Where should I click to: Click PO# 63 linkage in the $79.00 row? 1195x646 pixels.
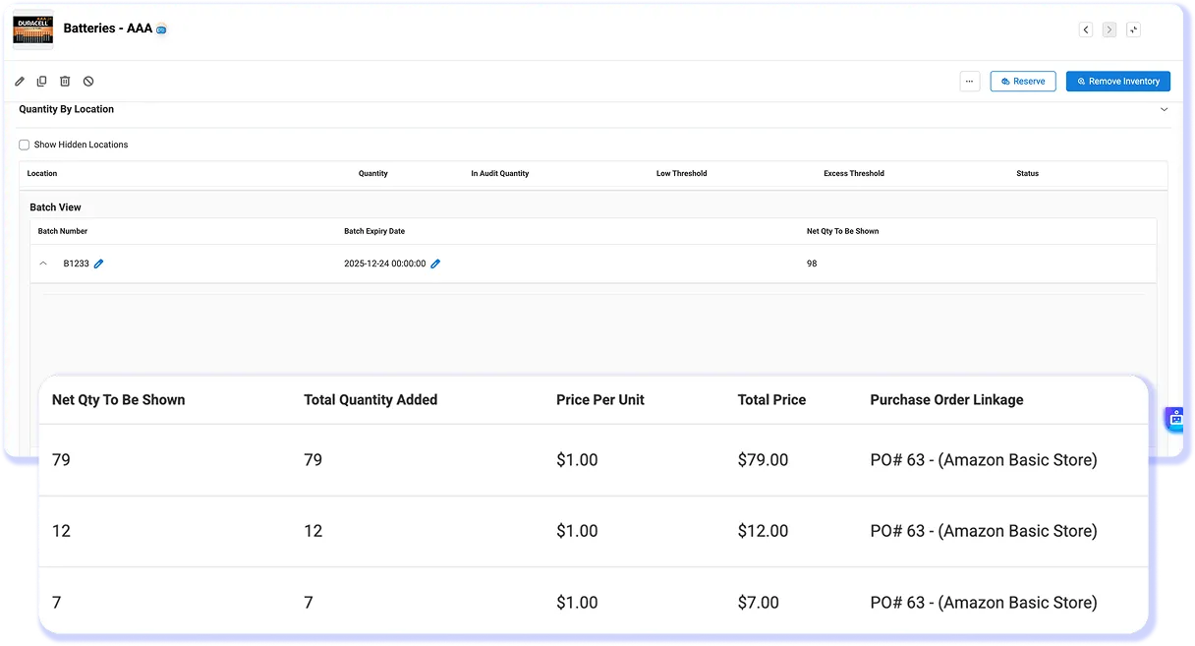(x=983, y=460)
